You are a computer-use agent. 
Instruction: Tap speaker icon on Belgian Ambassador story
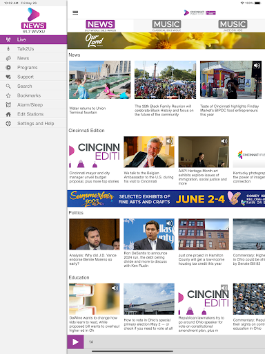click(170, 140)
